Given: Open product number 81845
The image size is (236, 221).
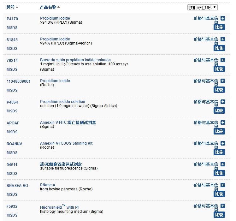Looking at the screenshot, I should tap(12, 39).
